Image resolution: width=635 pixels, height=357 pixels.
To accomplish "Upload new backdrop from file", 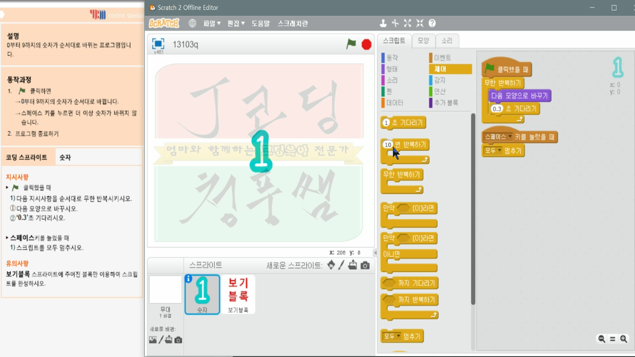I will click(x=169, y=340).
